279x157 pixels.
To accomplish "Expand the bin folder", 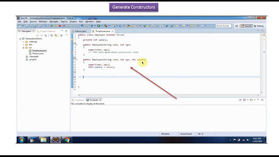I will (x=24, y=44).
